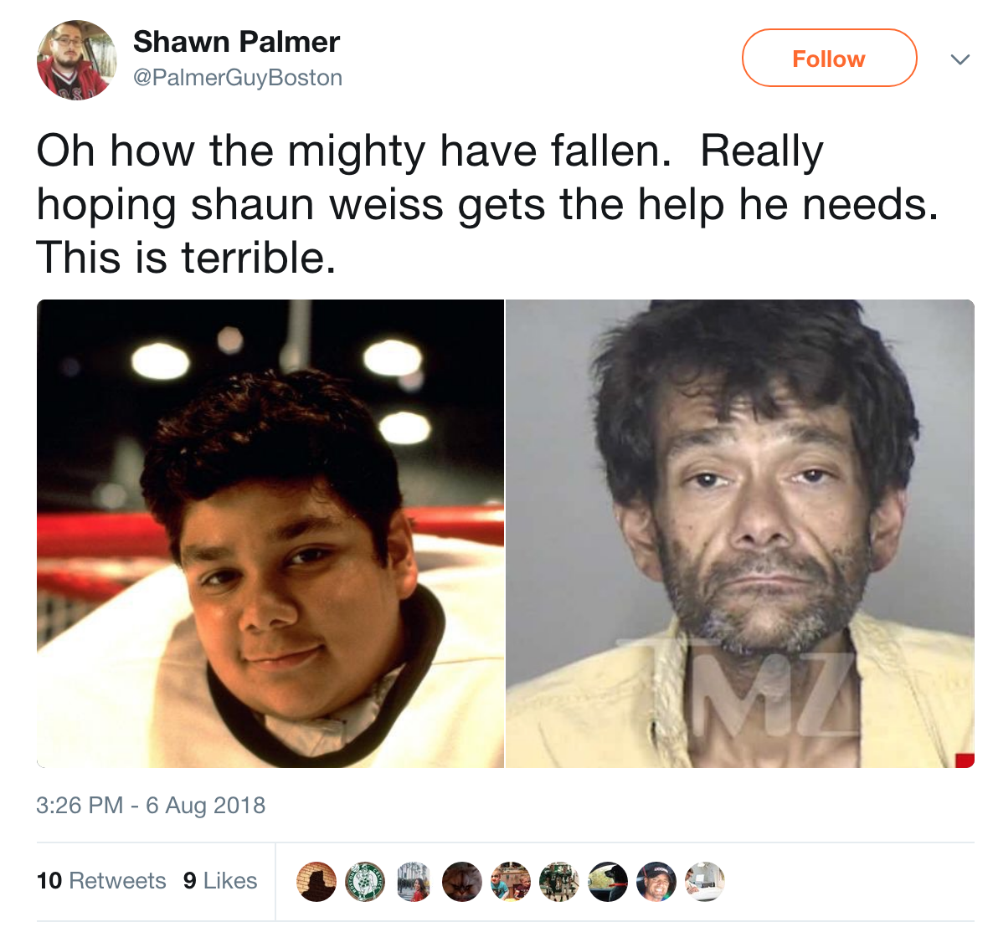
Task: Open the 3:26 PM - 6 Aug 2018 timestamp
Action: (x=151, y=805)
